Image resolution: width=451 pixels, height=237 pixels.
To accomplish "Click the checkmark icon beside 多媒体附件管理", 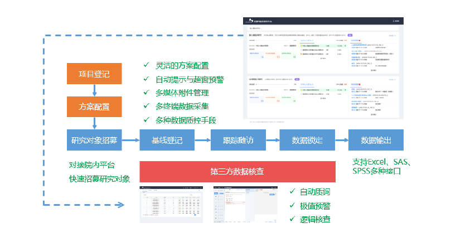I will pos(147,92).
